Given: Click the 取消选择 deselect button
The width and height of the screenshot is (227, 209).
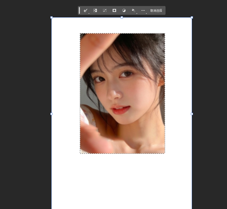Looking at the screenshot, I should (156, 11).
